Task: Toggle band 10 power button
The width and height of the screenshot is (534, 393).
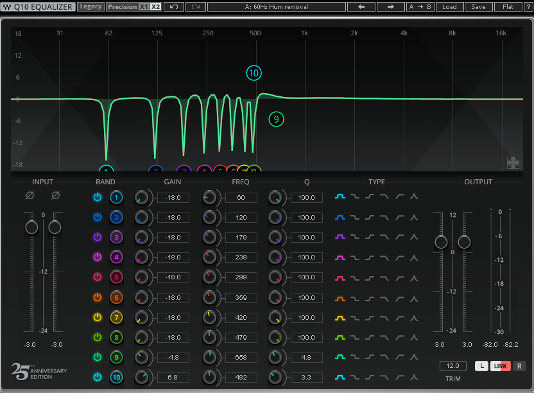Action: pos(98,377)
